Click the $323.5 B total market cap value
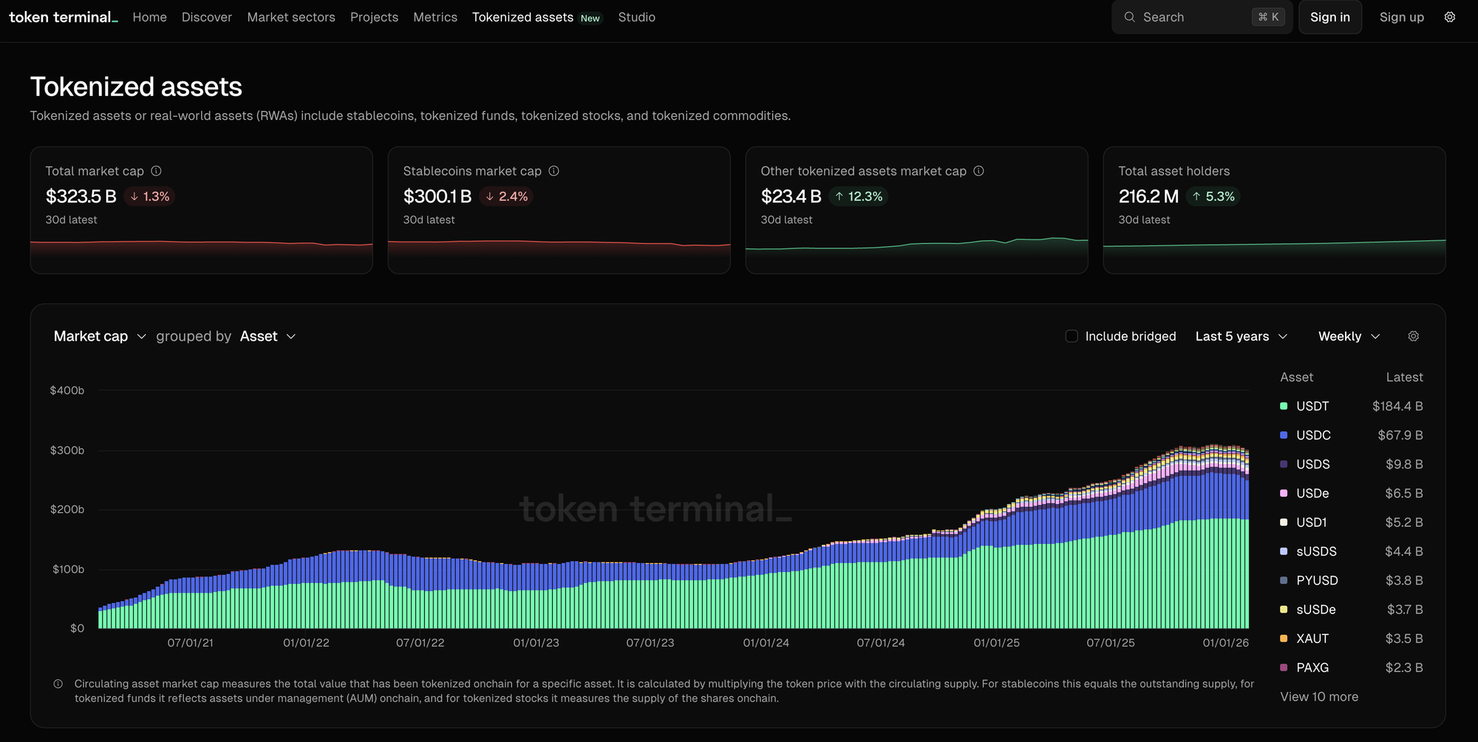This screenshot has width=1478, height=742. coord(81,197)
